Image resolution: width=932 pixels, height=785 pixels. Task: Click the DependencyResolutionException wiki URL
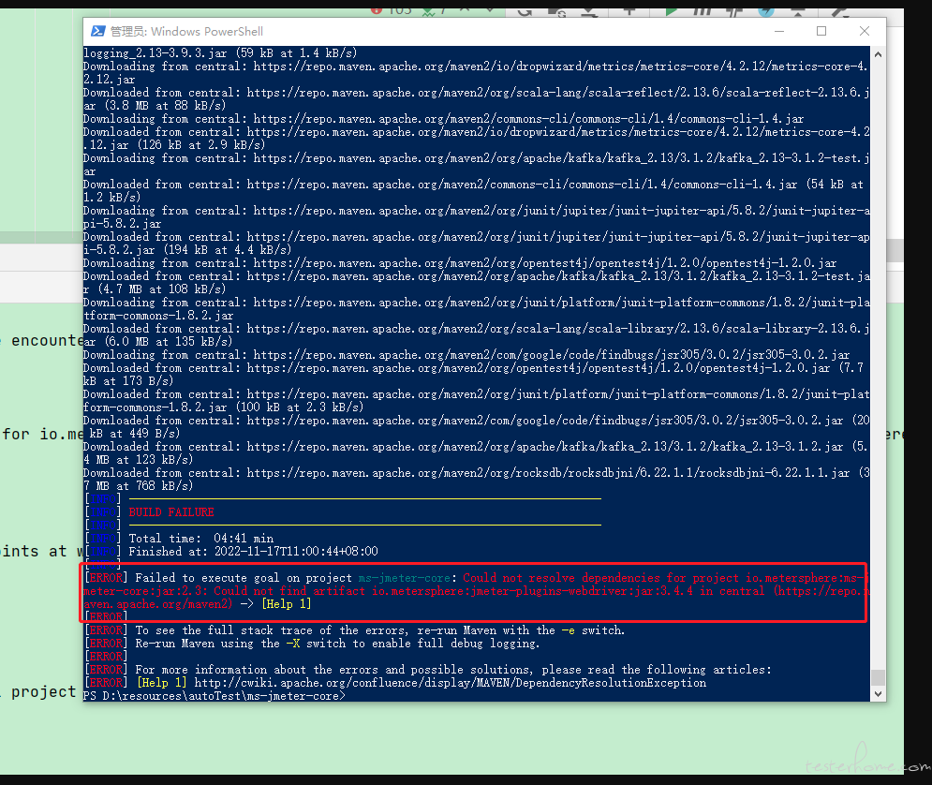450,683
